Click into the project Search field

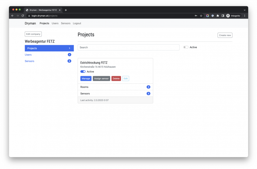(128, 47)
